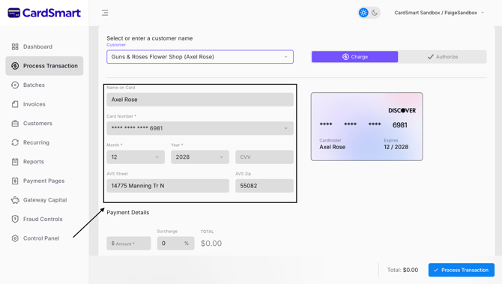Screen dimensions: 502x284
Task: Click the Batches icon in sidebar
Action: [x=15, y=85]
